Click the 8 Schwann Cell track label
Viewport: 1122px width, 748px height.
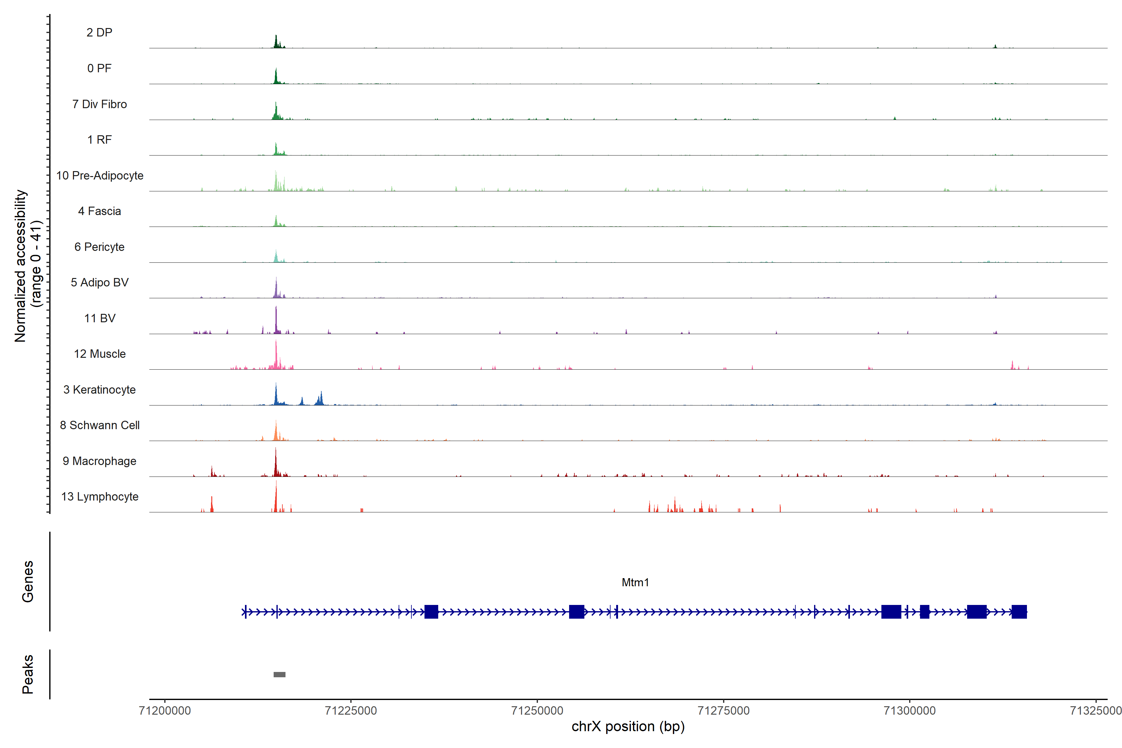click(100, 425)
